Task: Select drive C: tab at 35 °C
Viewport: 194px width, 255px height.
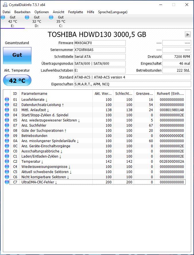Action: (x=61, y=21)
